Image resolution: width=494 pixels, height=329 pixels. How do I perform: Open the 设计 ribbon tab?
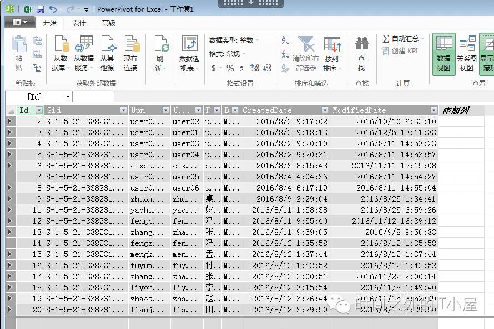[x=79, y=23]
